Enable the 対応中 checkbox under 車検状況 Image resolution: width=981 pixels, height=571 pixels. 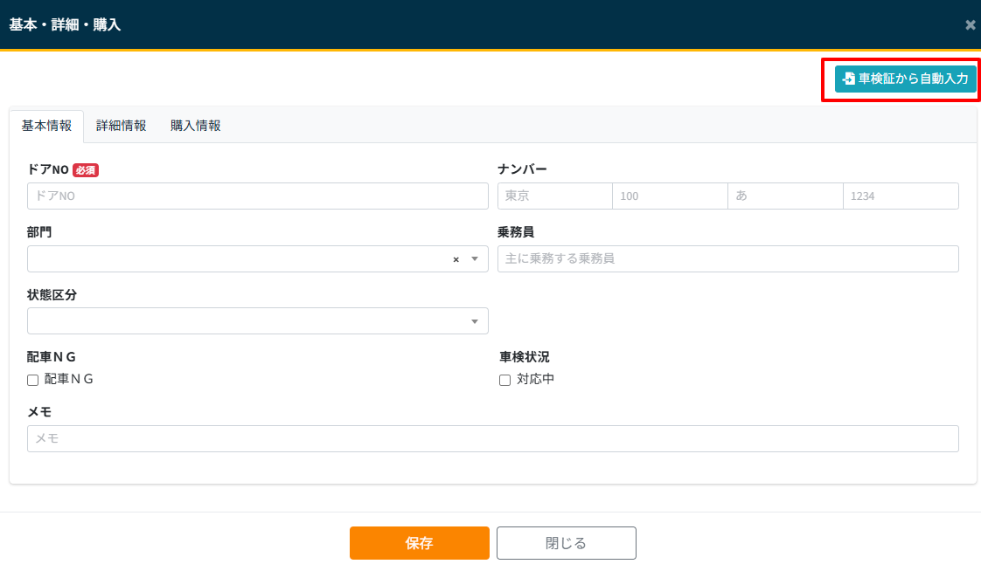(x=504, y=380)
